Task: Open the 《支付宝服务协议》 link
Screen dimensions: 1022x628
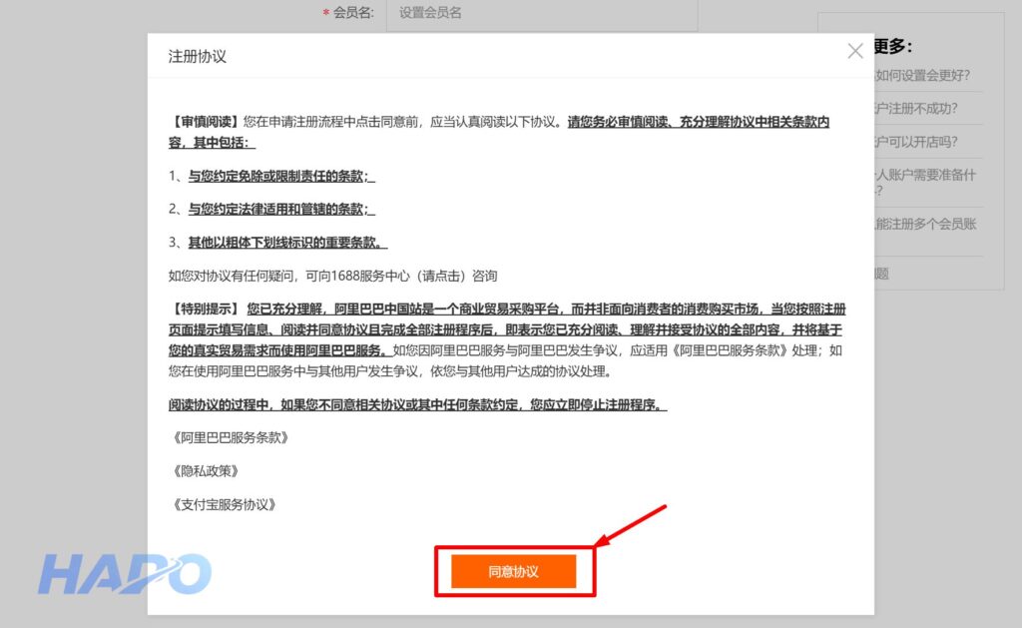Action: (224, 504)
